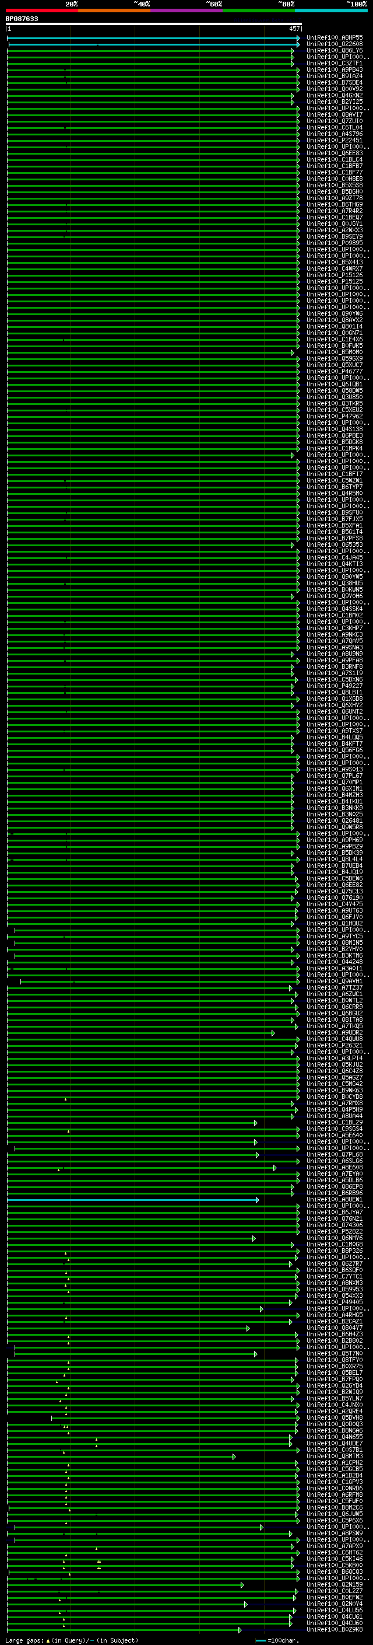Select label UniRef100_P26321
This screenshot has width=373, height=1645.
click(x=335, y=1045)
